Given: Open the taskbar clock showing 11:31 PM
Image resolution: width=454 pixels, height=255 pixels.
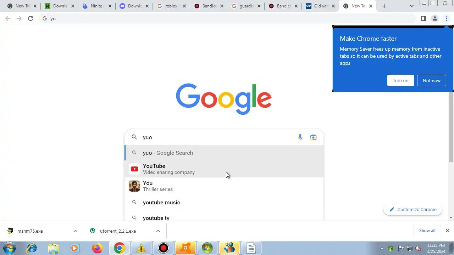Looking at the screenshot, I should coord(436,248).
